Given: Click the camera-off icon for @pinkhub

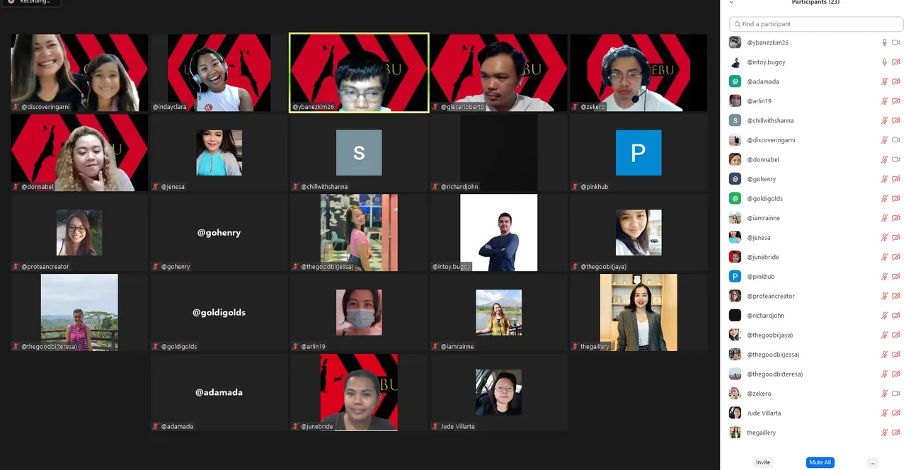Looking at the screenshot, I should pyautogui.click(x=896, y=276).
